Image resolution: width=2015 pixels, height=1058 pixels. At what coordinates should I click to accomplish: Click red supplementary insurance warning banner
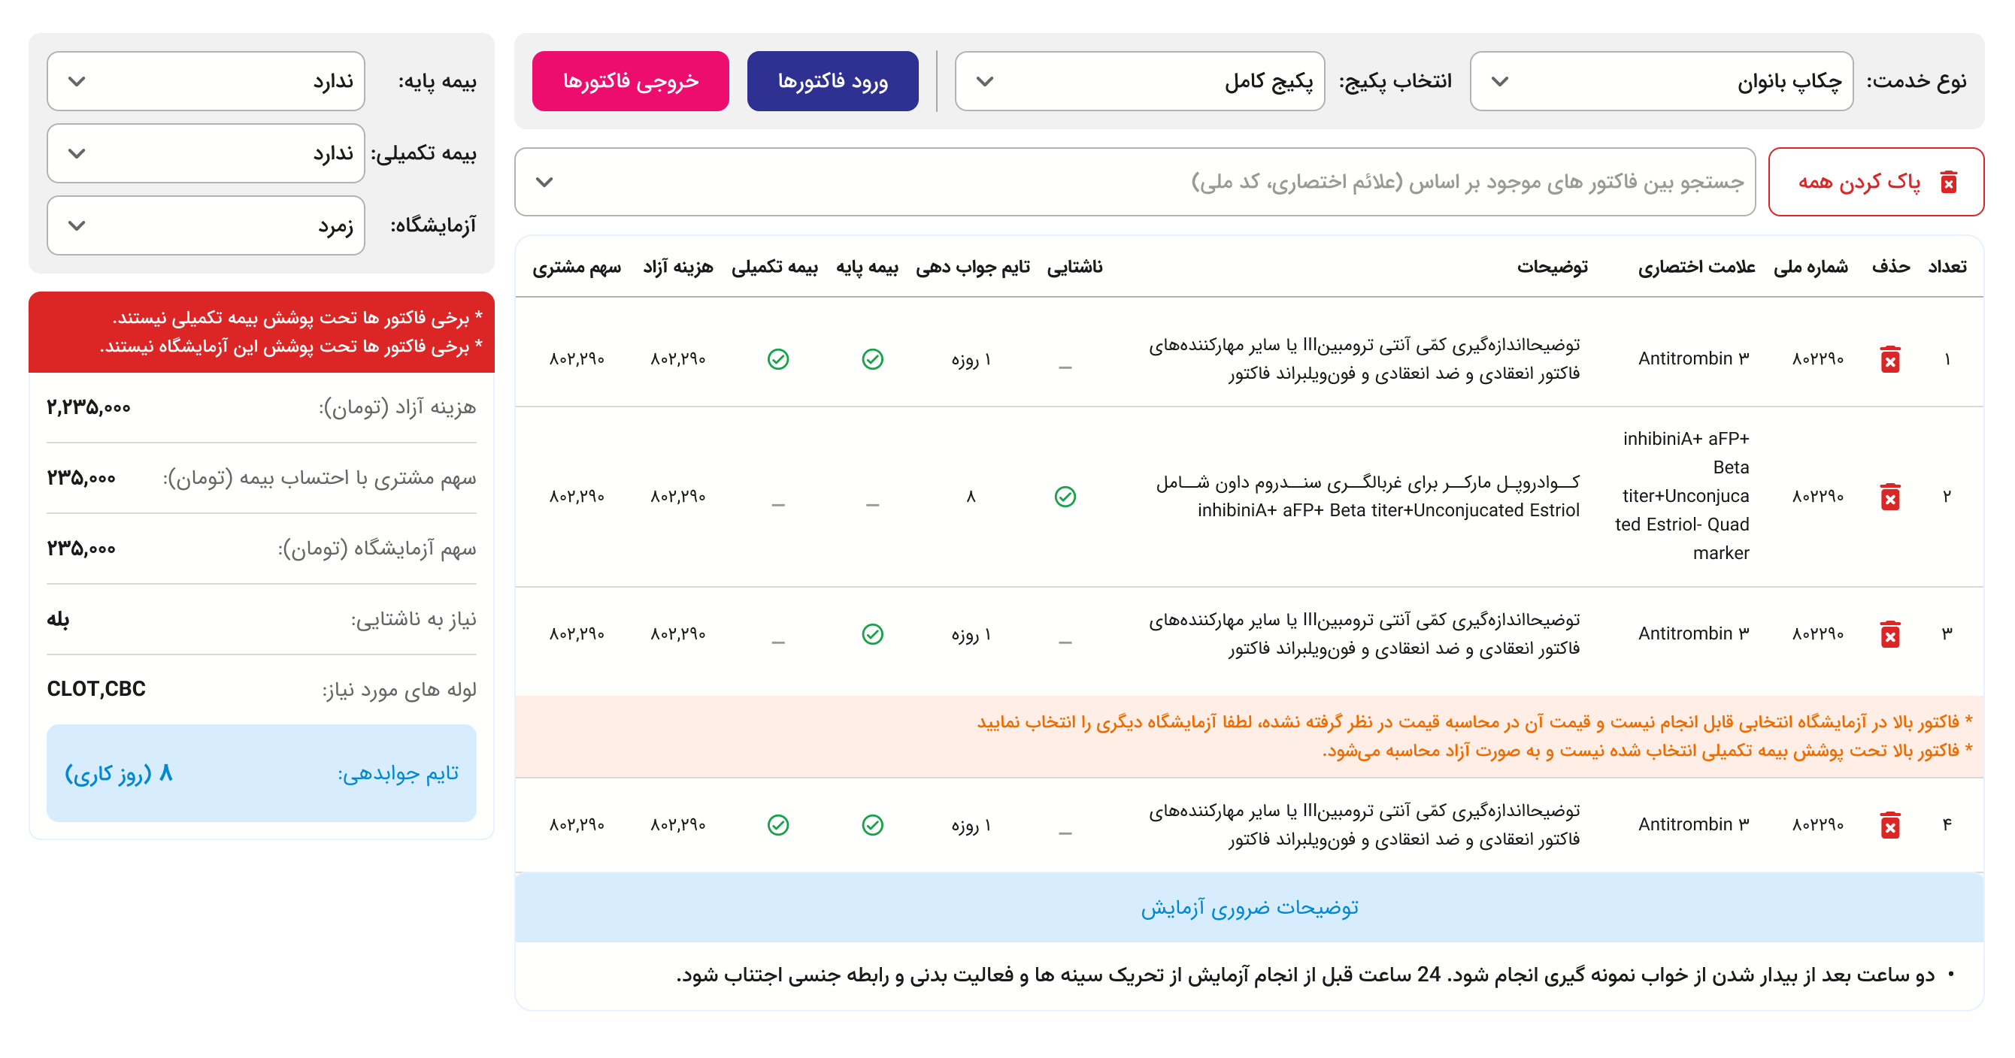click(261, 331)
